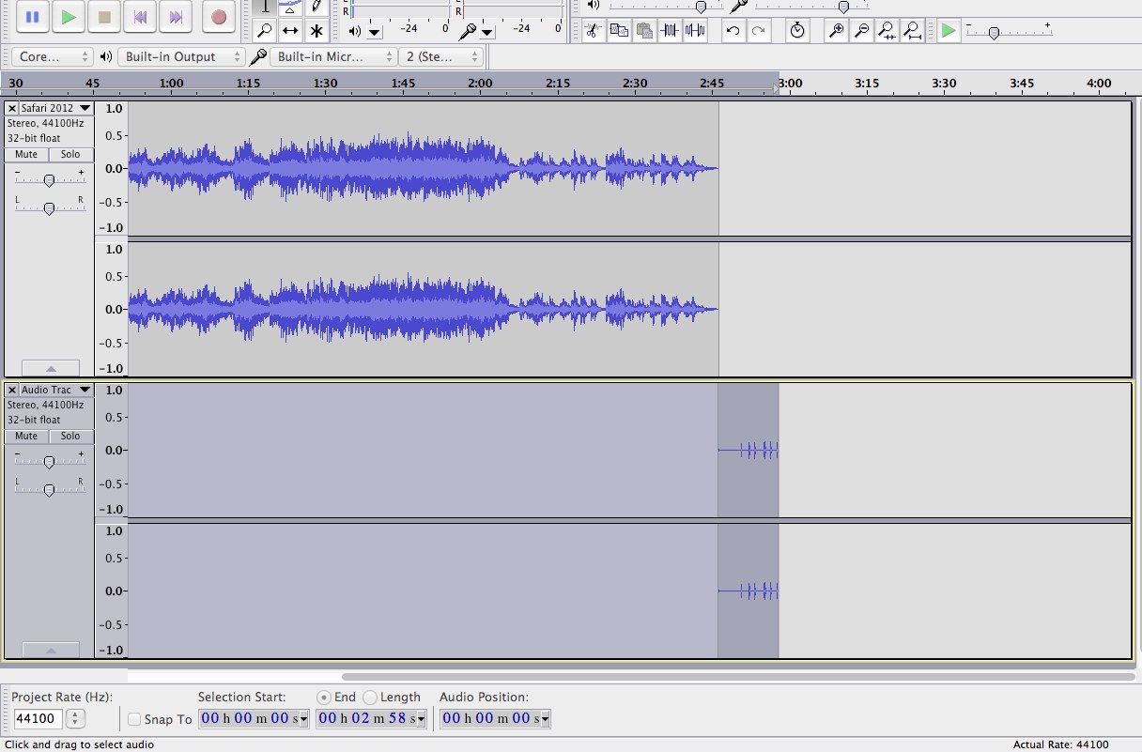1142x752 pixels.
Task: Select the Time Shift tool
Action: (290, 31)
